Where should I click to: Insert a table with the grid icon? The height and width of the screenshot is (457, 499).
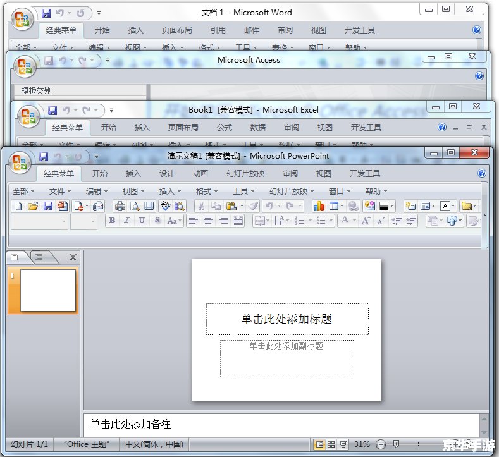pyautogui.click(x=333, y=206)
